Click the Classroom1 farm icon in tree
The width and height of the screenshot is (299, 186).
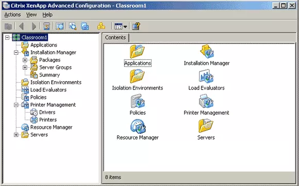click(x=16, y=38)
